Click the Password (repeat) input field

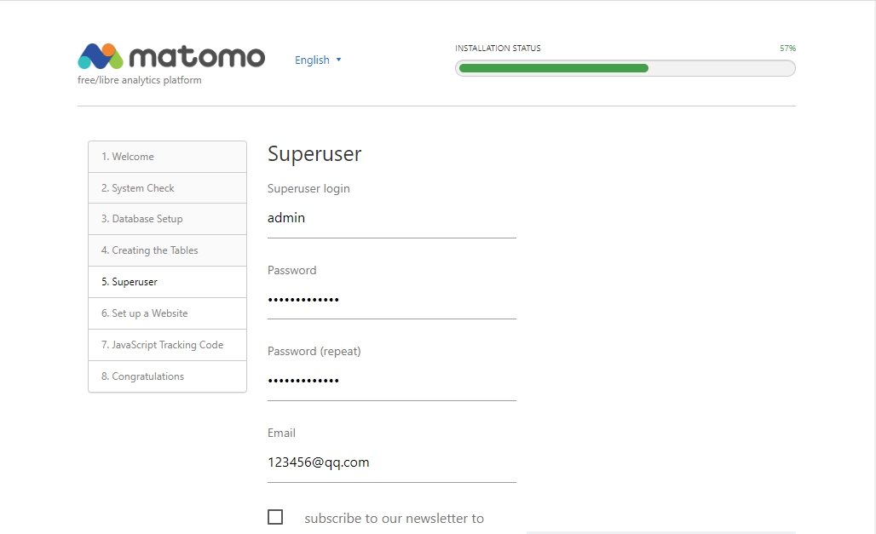point(391,381)
